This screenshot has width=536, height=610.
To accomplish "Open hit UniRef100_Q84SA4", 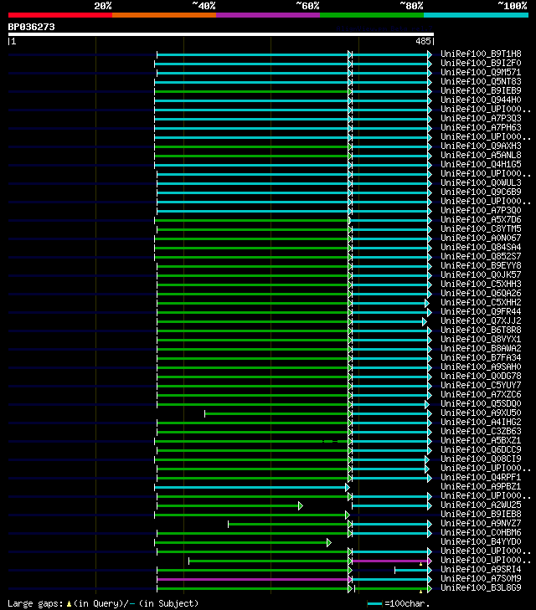I will (x=481, y=247).
